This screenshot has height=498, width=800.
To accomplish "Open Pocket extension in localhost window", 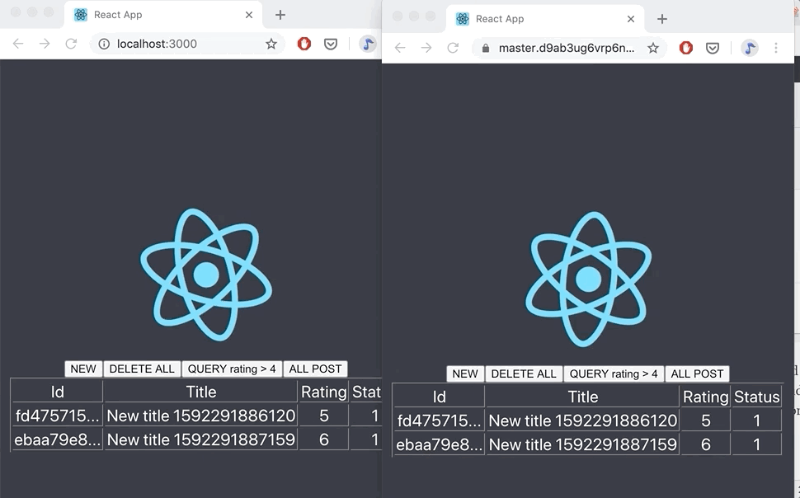I will point(331,44).
